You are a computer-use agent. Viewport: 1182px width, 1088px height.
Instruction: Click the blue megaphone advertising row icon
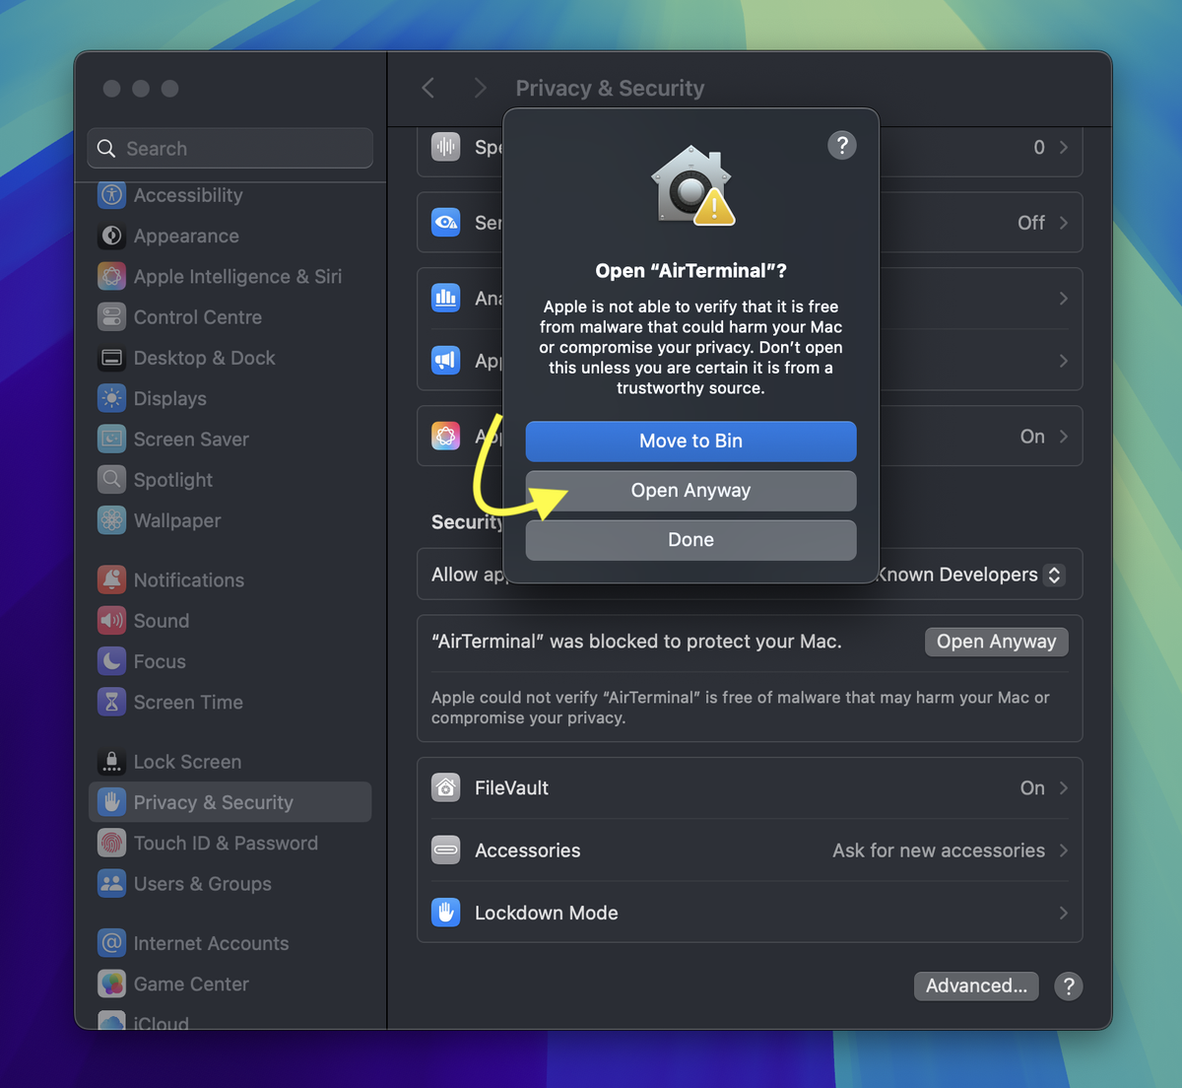pyautogui.click(x=446, y=361)
